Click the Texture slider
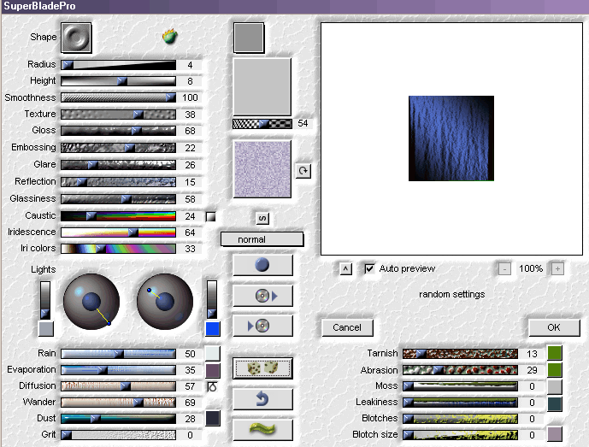 (118, 115)
